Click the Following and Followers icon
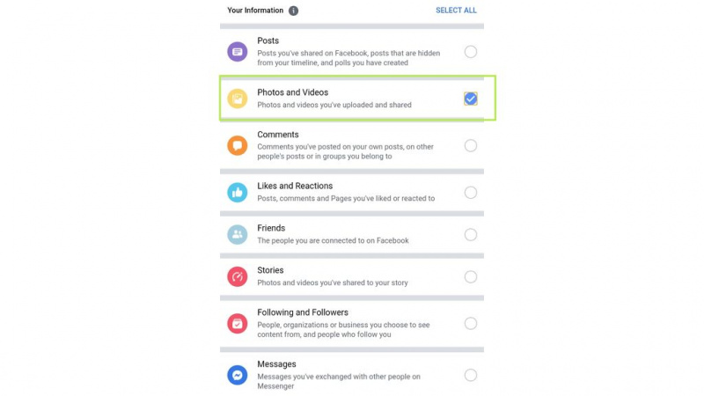 (237, 323)
